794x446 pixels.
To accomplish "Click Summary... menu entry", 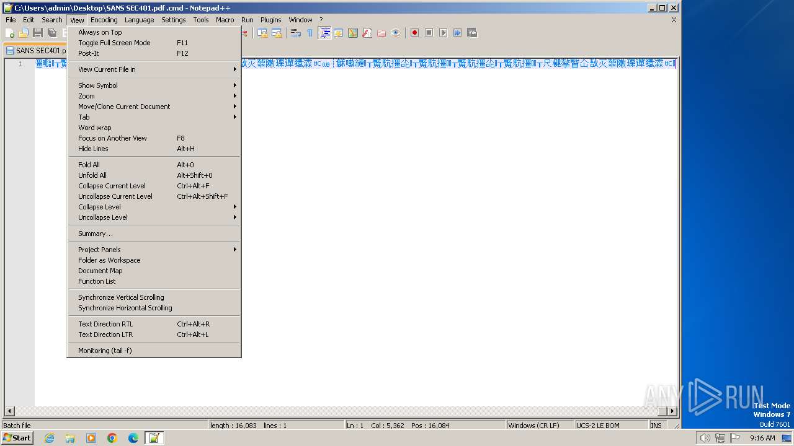I will pyautogui.click(x=154, y=234).
